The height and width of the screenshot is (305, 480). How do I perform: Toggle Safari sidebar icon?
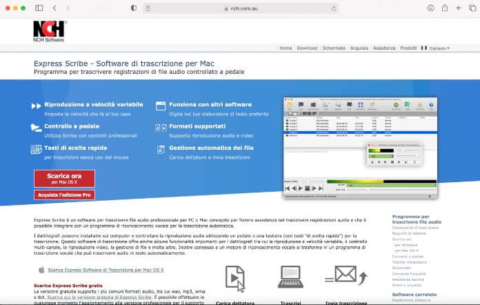(39, 8)
